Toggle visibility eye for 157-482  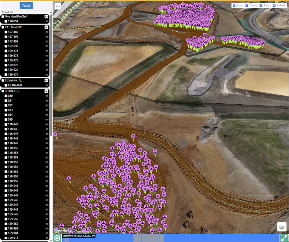pyautogui.click(x=47, y=32)
